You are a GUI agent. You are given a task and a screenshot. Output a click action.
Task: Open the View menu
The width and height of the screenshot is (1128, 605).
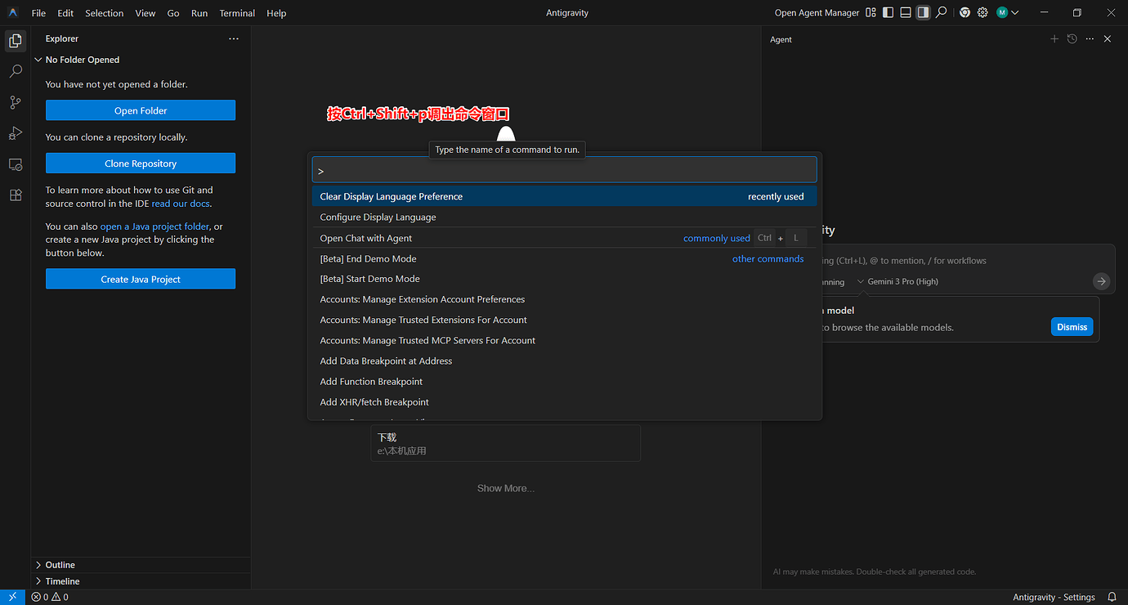[145, 13]
